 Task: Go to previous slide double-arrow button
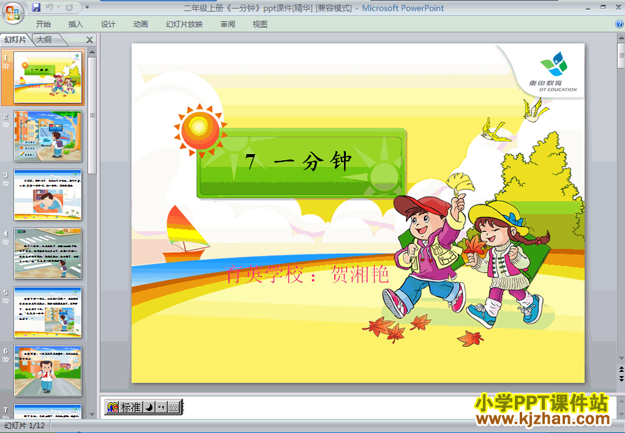(x=621, y=369)
